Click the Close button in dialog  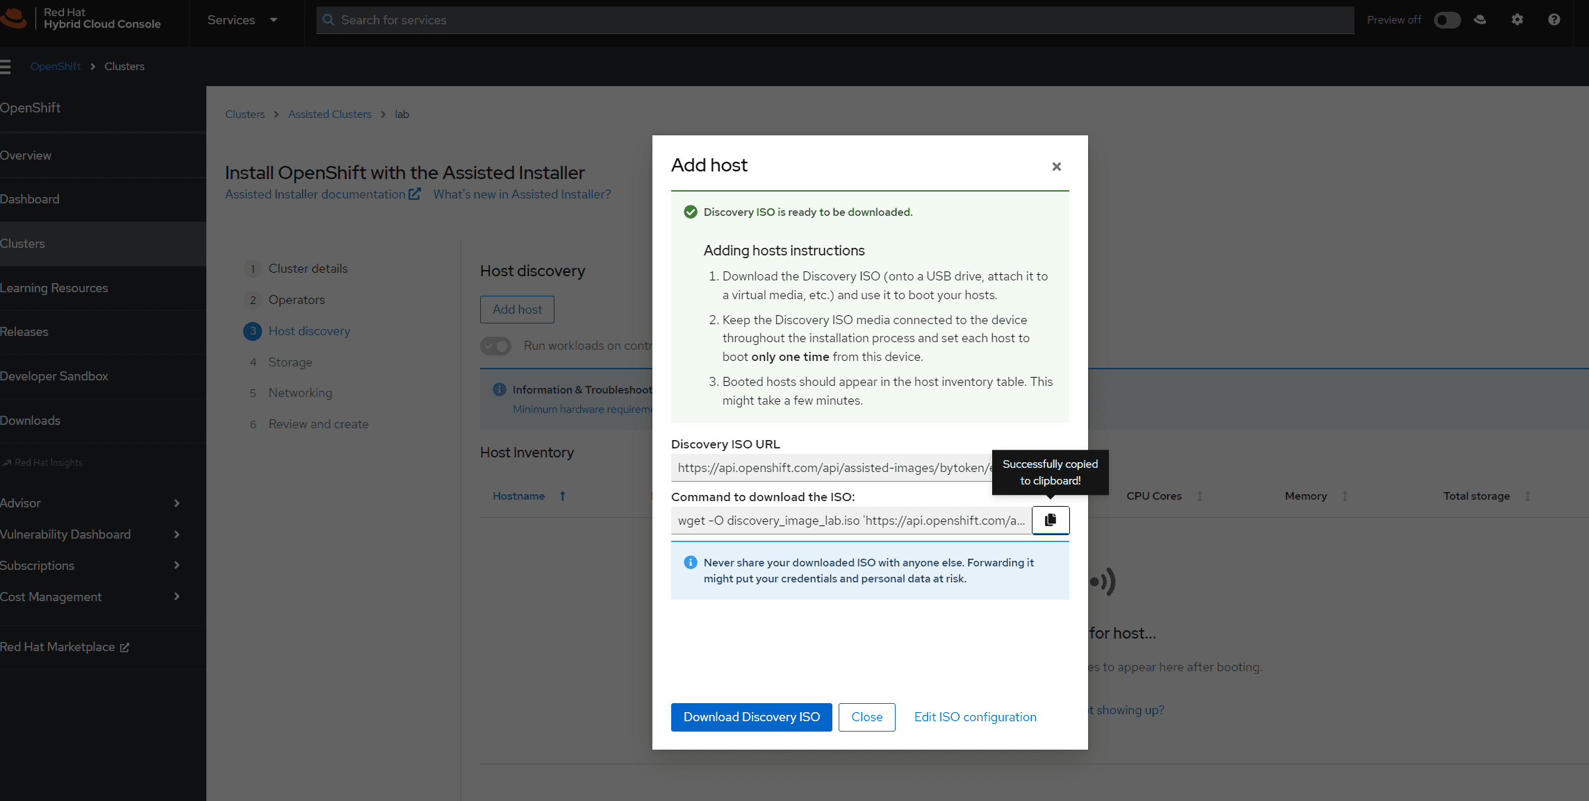tap(866, 717)
